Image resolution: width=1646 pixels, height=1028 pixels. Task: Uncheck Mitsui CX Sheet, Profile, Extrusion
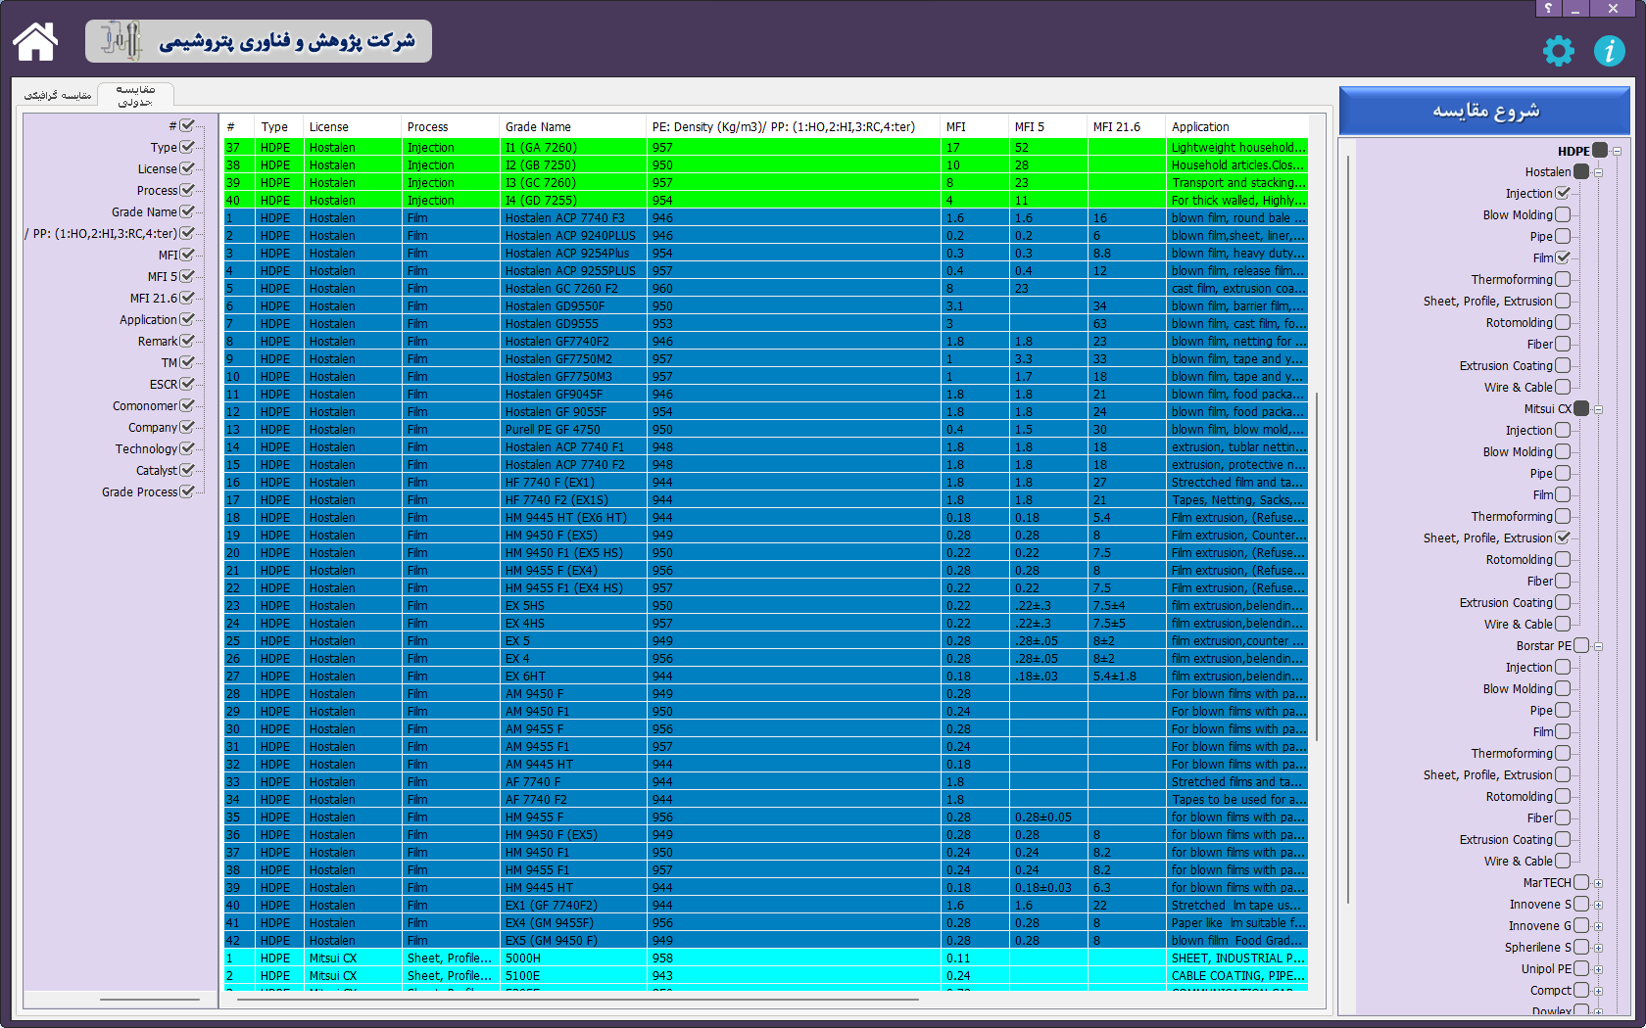[1563, 537]
